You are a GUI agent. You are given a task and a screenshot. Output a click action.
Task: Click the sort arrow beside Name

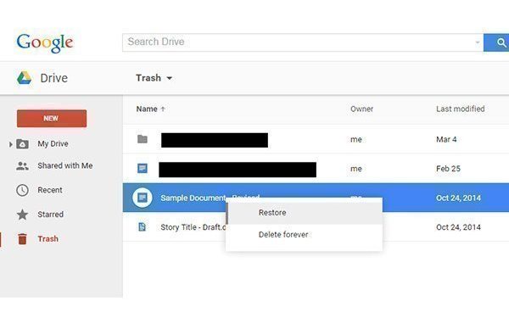click(163, 109)
